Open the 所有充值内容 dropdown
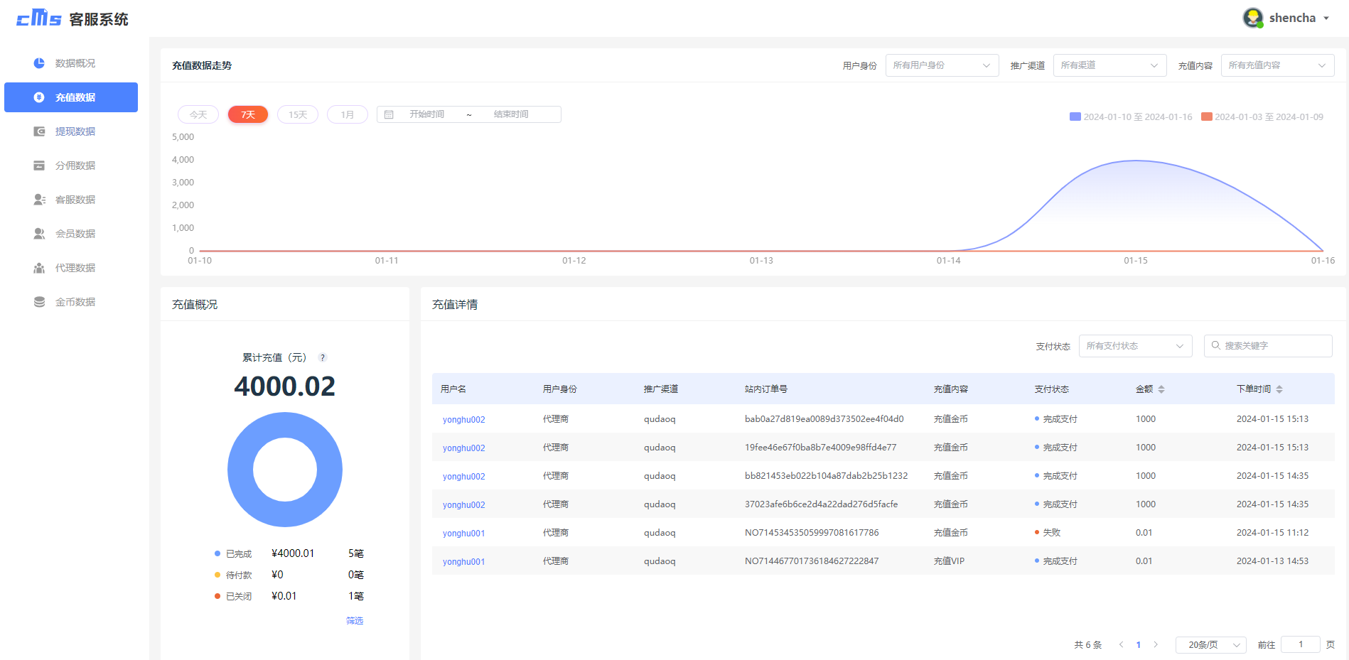This screenshot has height=660, width=1349. [x=1278, y=65]
